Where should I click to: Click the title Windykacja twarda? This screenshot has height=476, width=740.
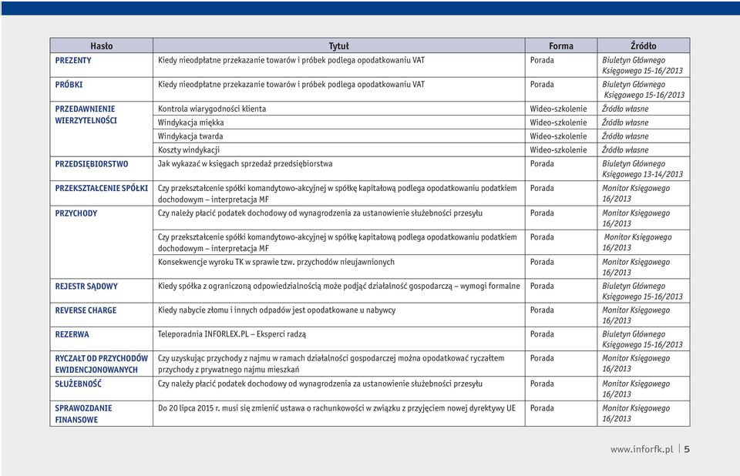tap(190, 136)
